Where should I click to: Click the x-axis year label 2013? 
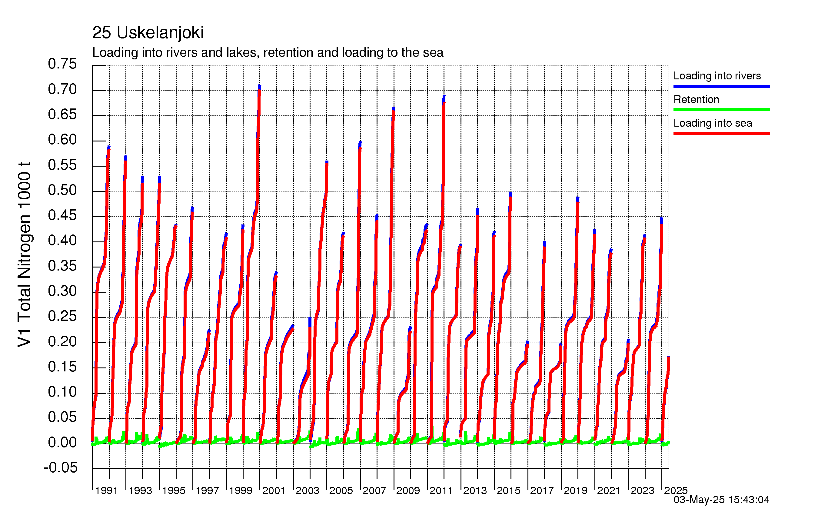[475, 490]
